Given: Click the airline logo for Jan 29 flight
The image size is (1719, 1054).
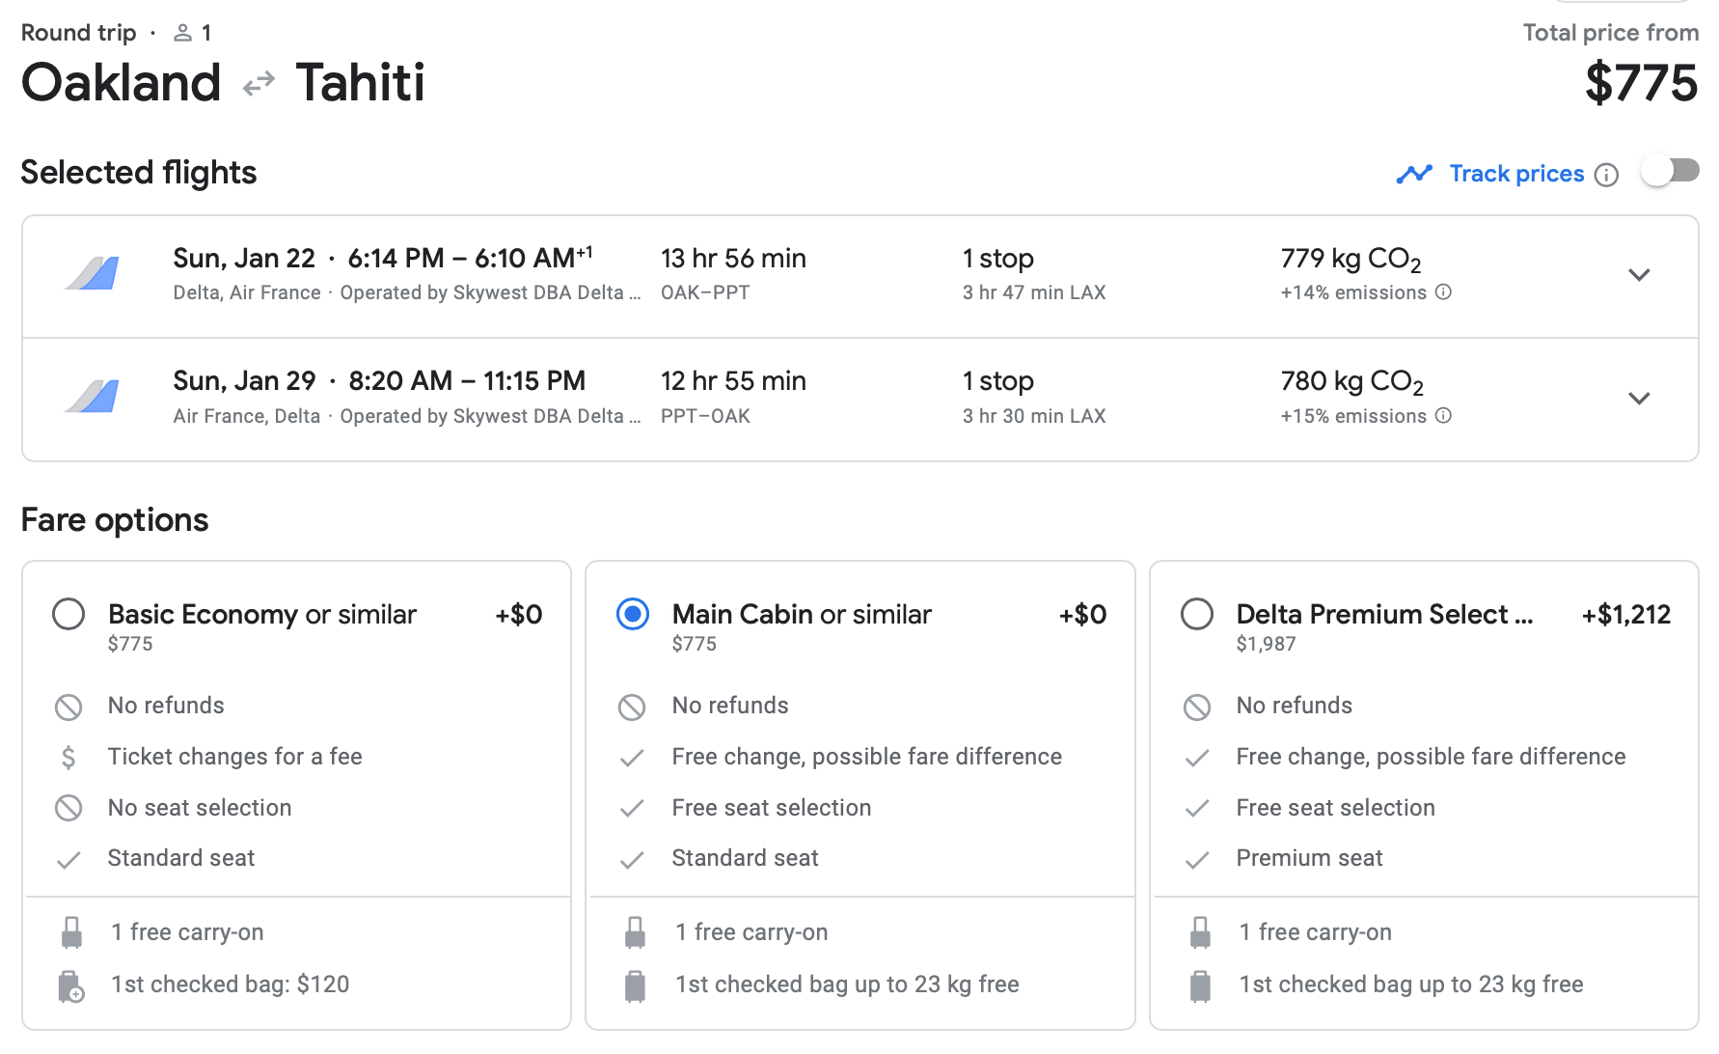Looking at the screenshot, I should 93,397.
